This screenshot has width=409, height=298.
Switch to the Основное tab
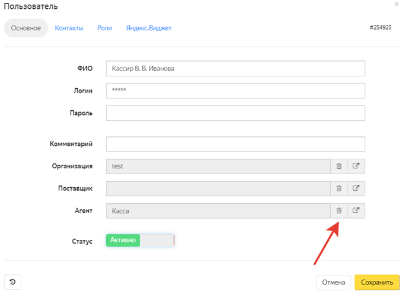point(26,28)
